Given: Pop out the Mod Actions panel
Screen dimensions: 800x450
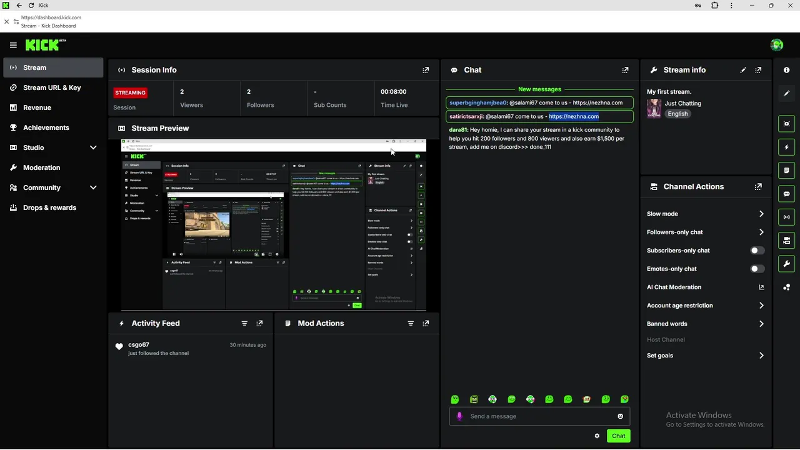Looking at the screenshot, I should pos(426,323).
